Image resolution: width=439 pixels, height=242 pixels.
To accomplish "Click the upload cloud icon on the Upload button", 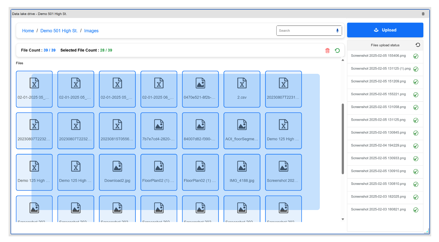I will 376,30.
